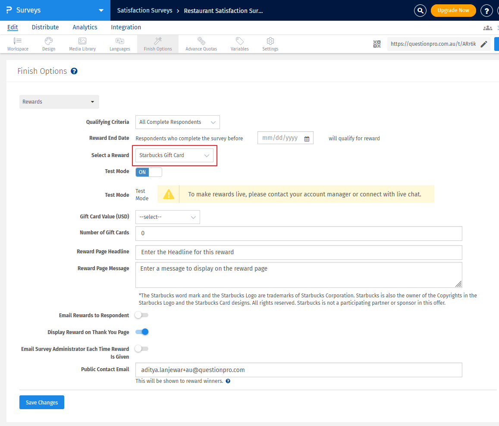Viewport: 499px width, 426px height.
Task: Open the Gift Card Value selector
Action: 167,217
